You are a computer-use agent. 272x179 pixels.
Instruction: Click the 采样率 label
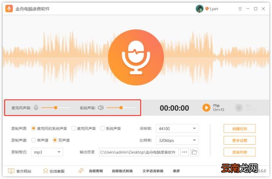(146, 129)
